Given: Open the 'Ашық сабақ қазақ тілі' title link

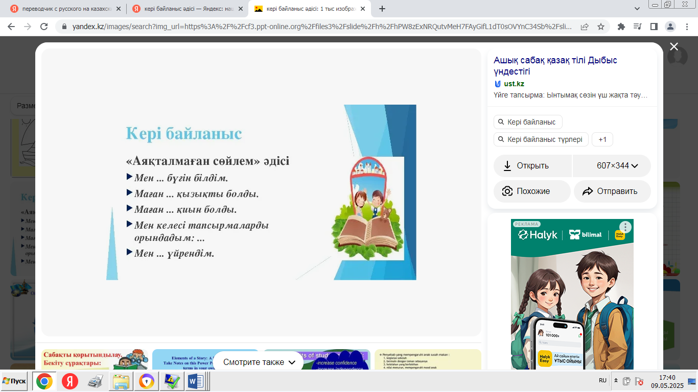Looking at the screenshot, I should point(555,66).
